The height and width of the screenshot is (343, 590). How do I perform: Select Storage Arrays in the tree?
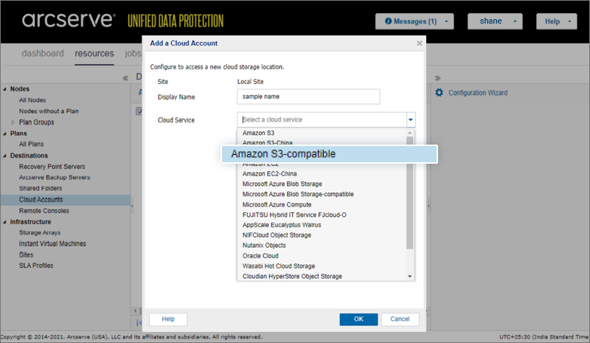coord(40,232)
